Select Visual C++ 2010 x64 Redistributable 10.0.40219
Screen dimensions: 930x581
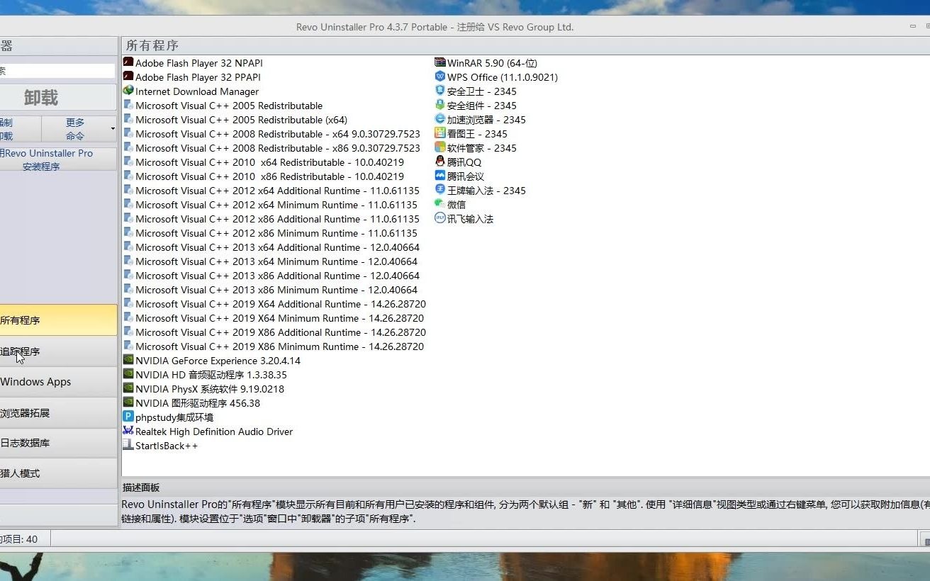(264, 162)
